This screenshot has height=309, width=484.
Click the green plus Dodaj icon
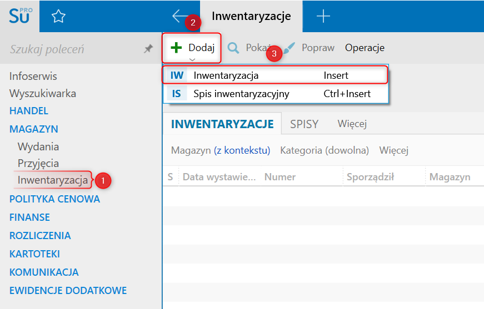pyautogui.click(x=176, y=48)
